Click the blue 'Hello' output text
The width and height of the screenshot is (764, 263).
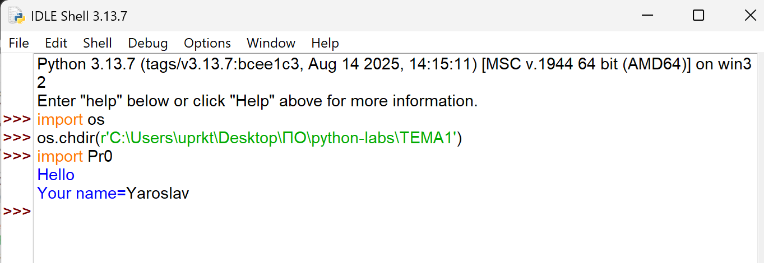tap(55, 175)
